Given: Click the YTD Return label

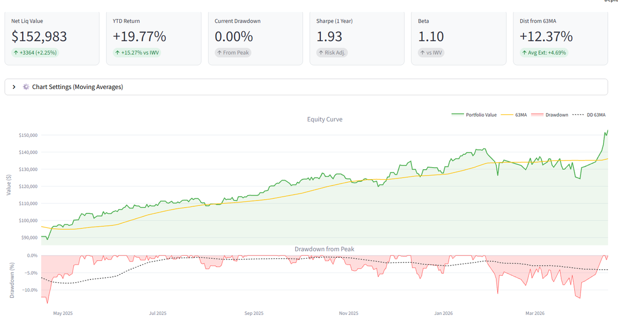Looking at the screenshot, I should 126,21.
